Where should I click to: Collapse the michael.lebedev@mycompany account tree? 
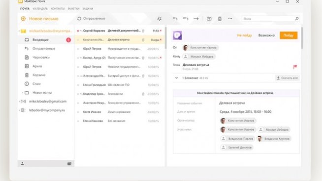[19, 31]
